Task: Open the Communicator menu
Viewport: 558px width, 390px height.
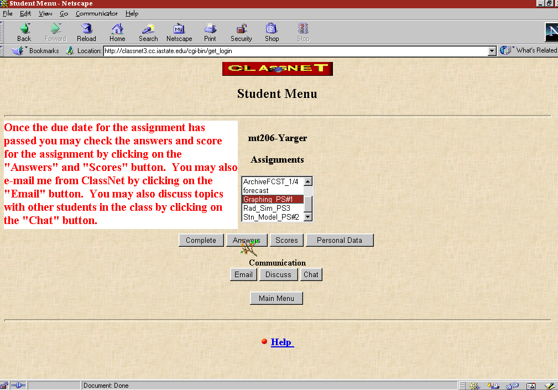Action: point(97,13)
